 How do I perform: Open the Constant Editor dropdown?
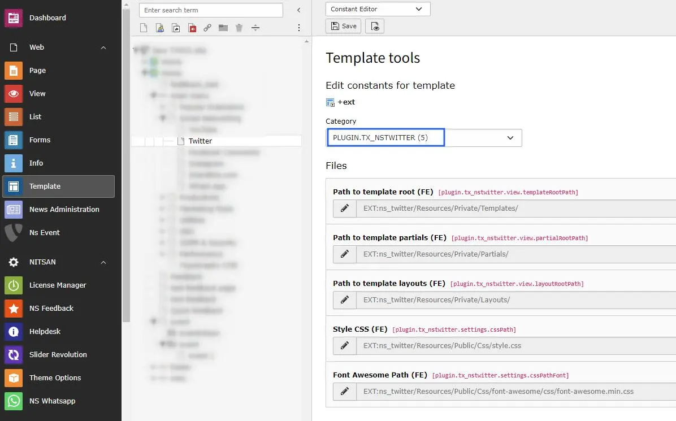(378, 9)
